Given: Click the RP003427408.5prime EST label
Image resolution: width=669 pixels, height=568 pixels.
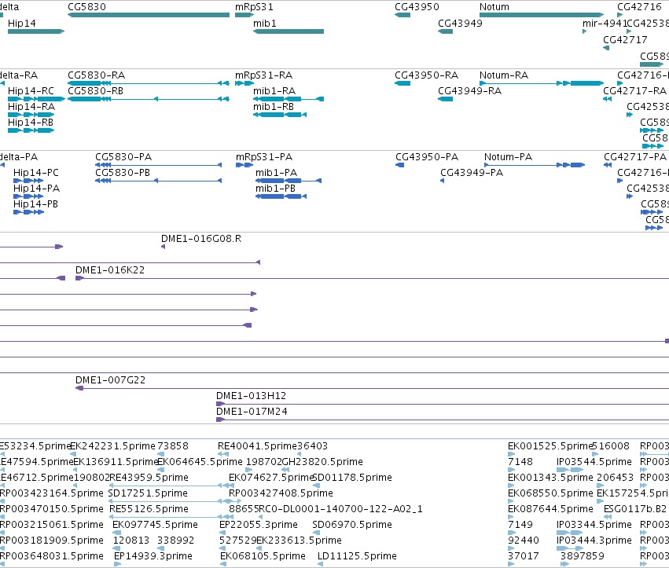Looking at the screenshot, I should 281,493.
